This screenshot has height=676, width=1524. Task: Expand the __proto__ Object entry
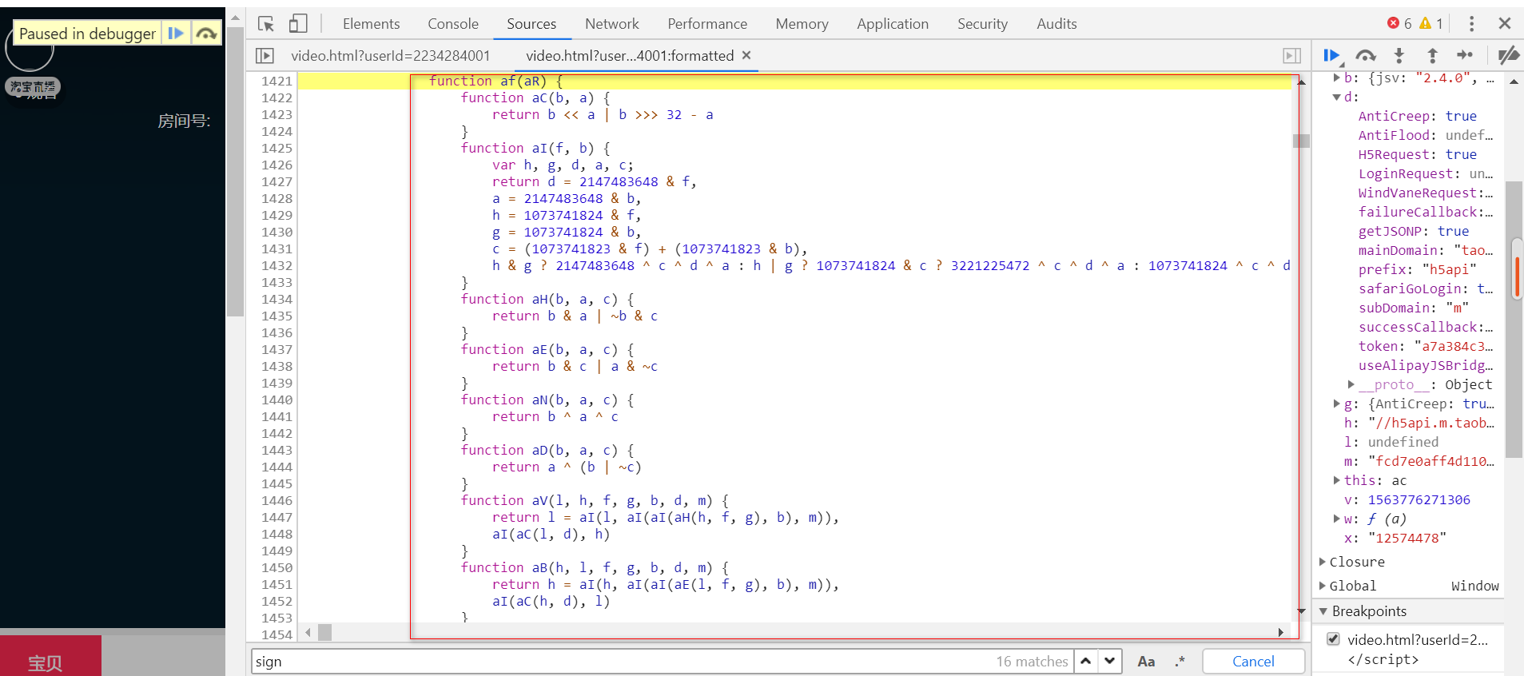click(1351, 384)
